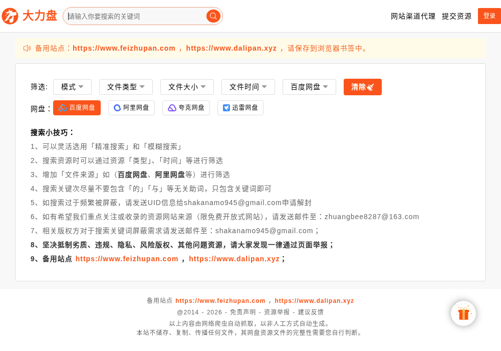Open 提交资源 in top navigation
Screen dimensions: 501x351
(456, 17)
